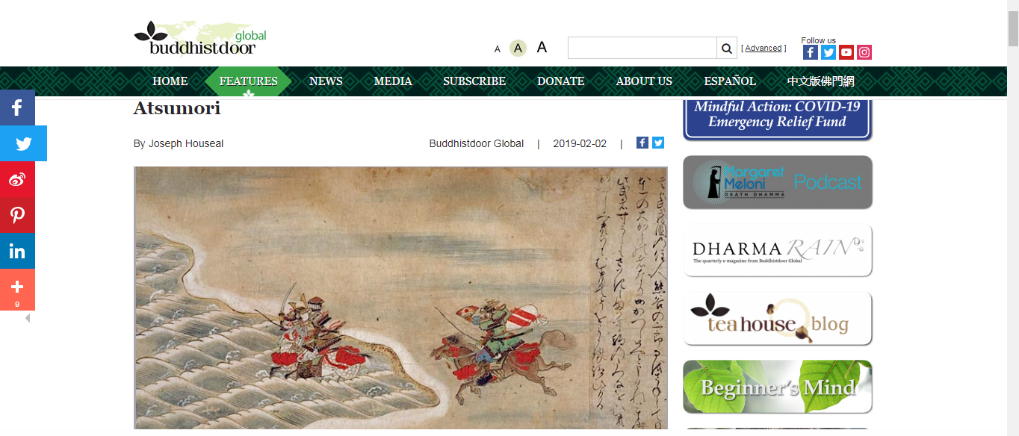Select the smallest font size A
Viewport: 1019px width, 436px height.
click(498, 49)
